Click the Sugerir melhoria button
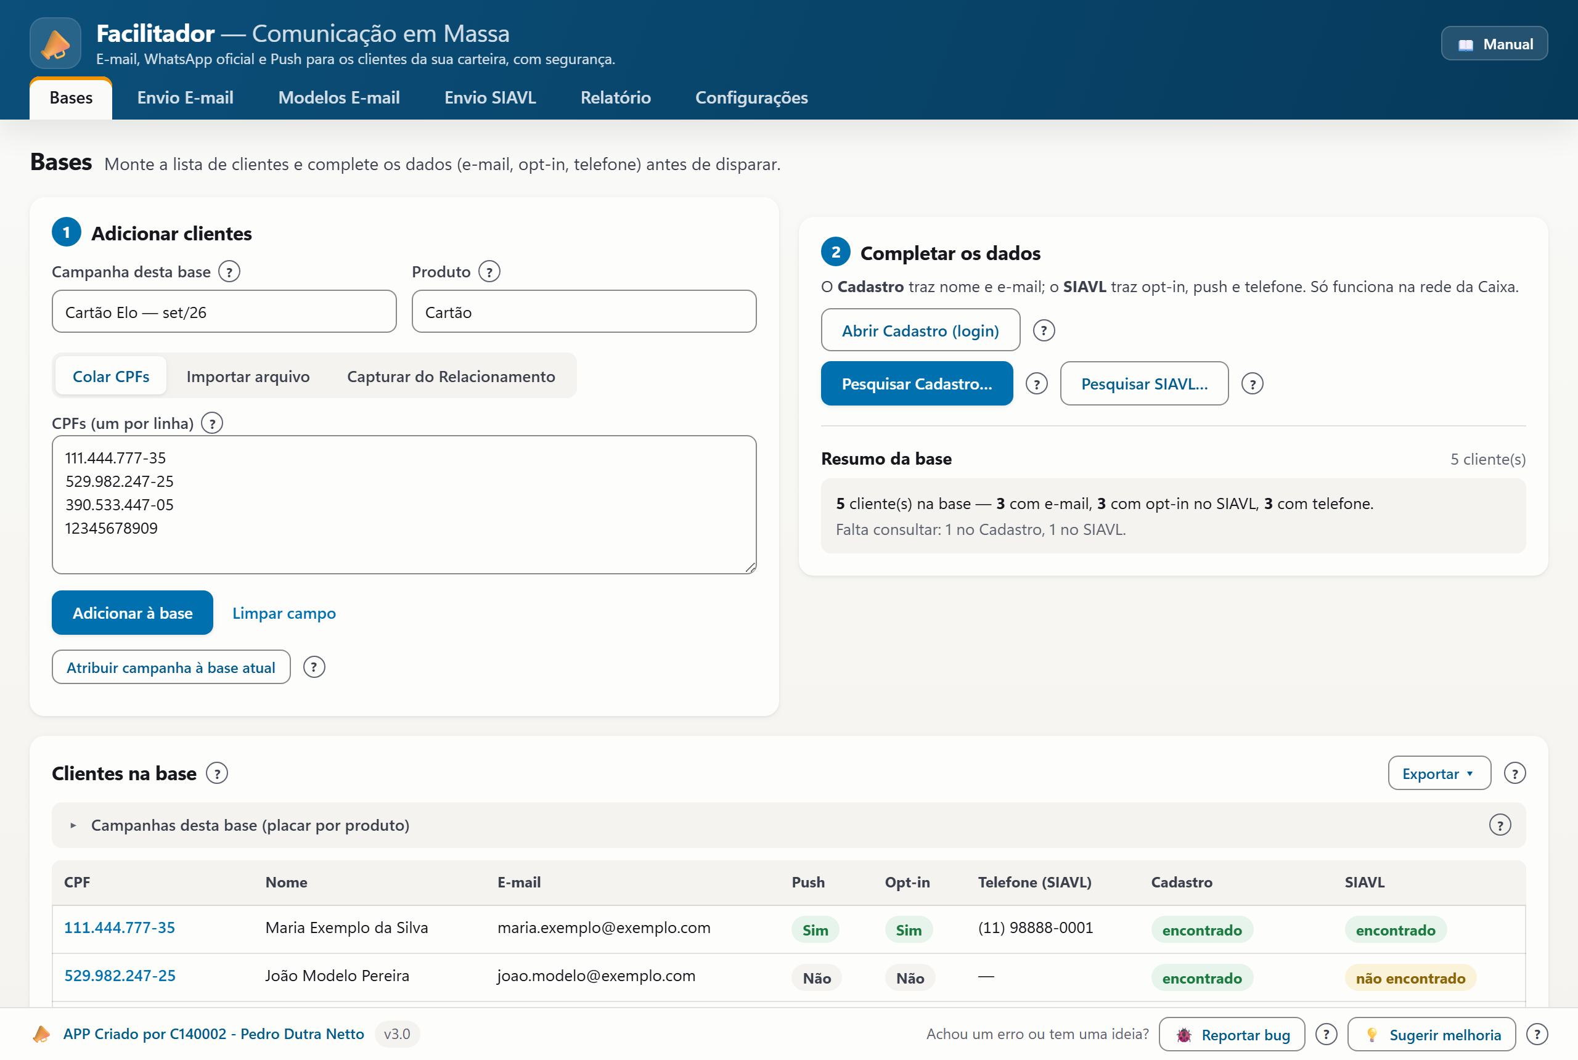Image resolution: width=1578 pixels, height=1060 pixels. pyautogui.click(x=1431, y=1034)
